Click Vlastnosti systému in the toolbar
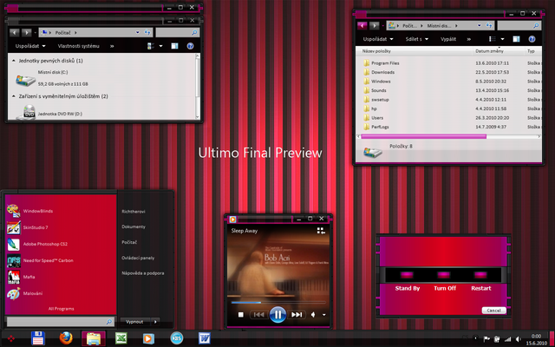 pos(79,45)
